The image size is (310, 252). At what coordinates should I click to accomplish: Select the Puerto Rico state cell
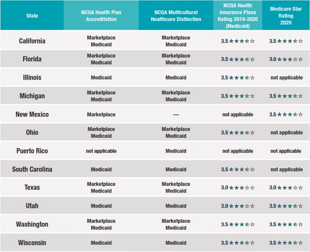[x=32, y=151]
